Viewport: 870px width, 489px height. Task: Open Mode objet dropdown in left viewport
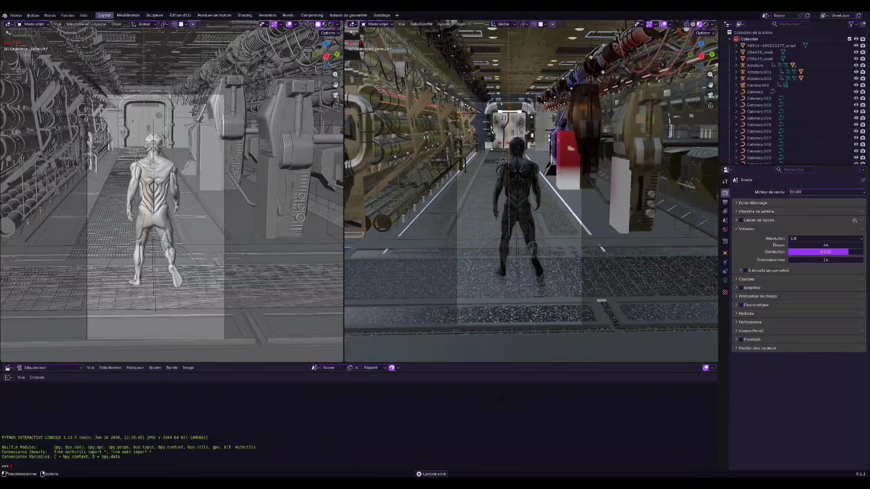click(34, 24)
